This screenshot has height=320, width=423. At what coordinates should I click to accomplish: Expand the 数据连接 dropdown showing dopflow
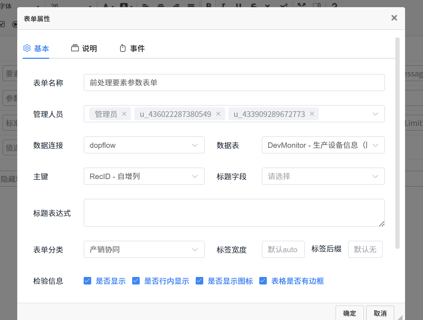[144, 145]
